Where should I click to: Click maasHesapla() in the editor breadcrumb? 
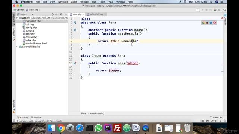point(97,114)
